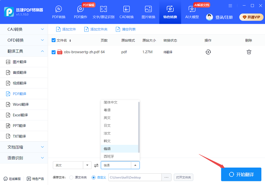
Task: Select PDF翻译 in the sidebar
Action: 24,94
